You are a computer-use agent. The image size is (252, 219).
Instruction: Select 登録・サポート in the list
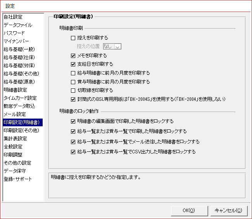pos(18,179)
